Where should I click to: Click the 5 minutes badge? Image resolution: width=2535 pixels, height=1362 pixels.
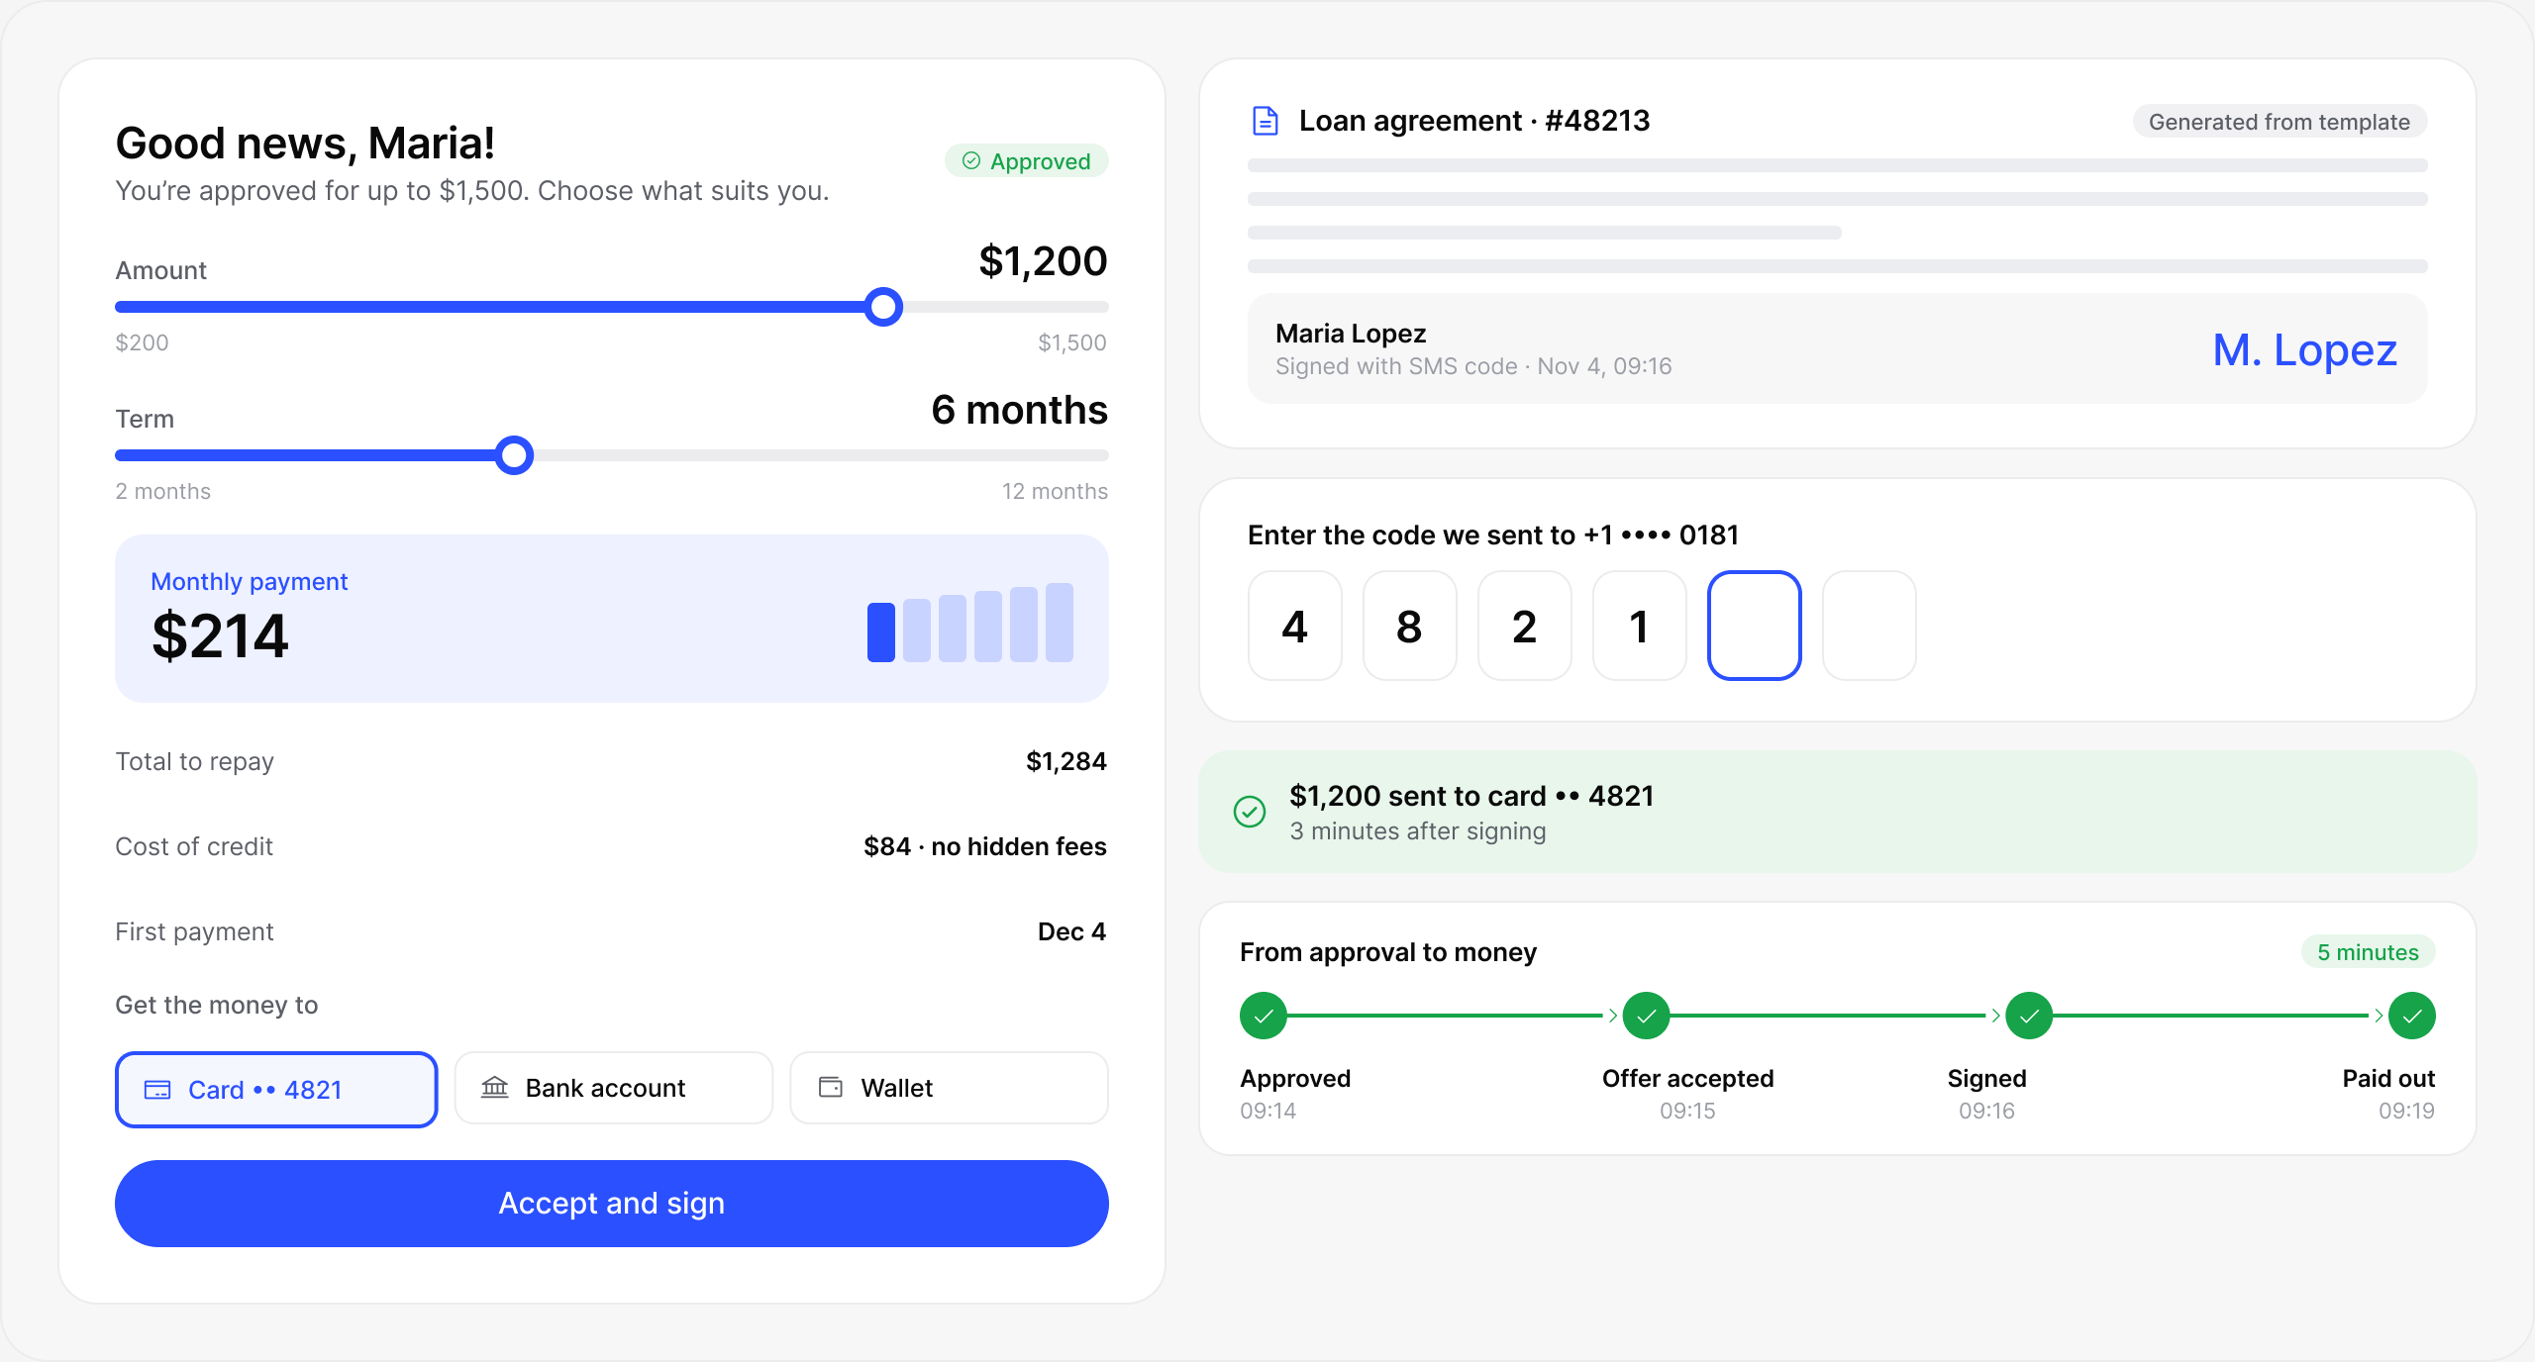click(x=2368, y=952)
